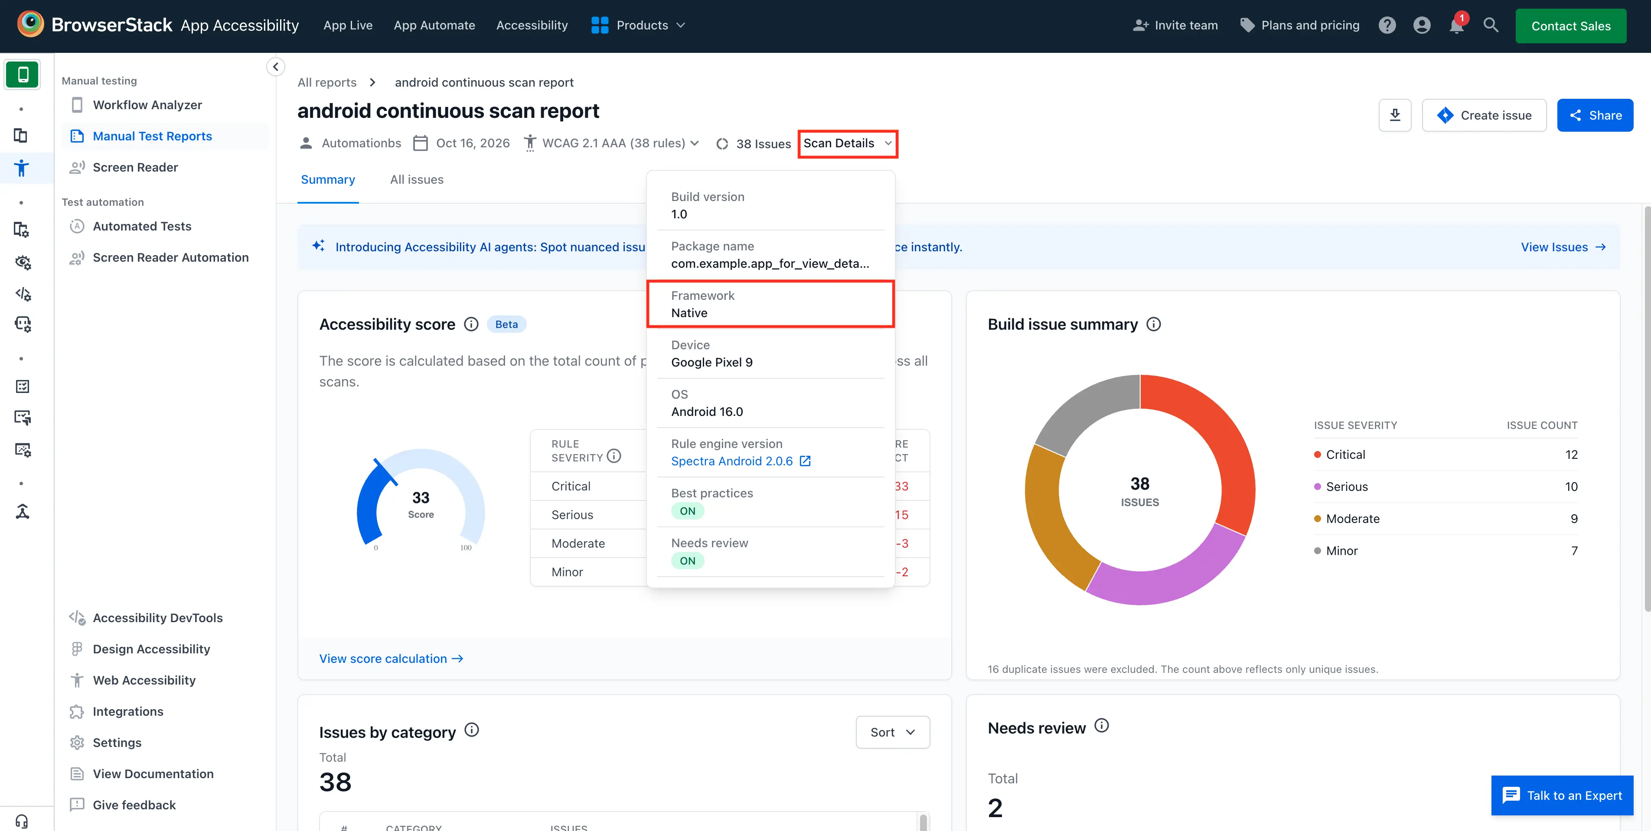This screenshot has height=831, width=1651.
Task: Click the accessibility person icon in left rail
Action: [21, 168]
